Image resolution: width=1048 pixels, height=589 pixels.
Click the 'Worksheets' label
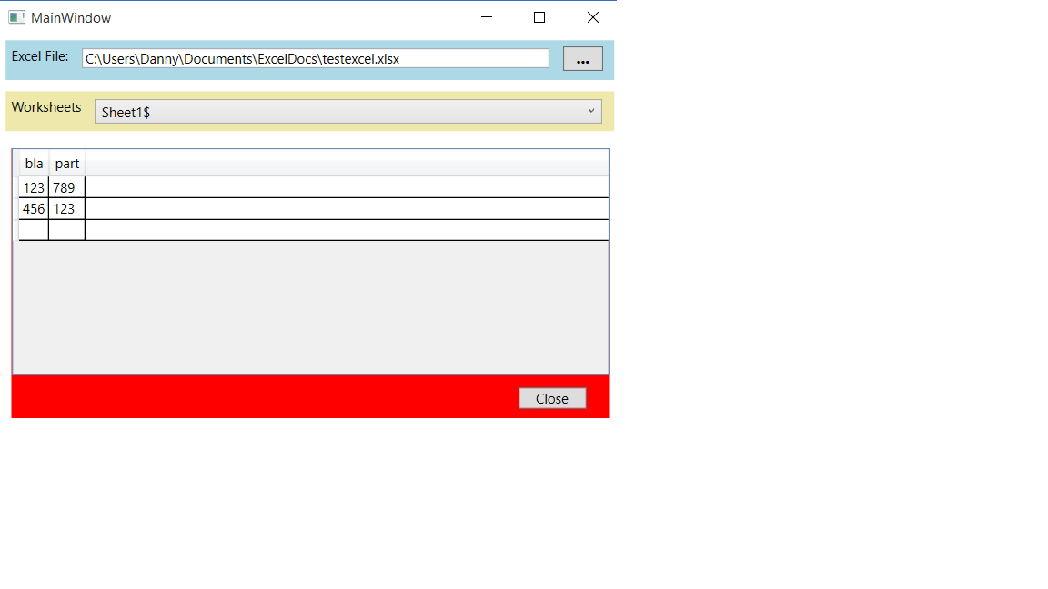click(46, 107)
